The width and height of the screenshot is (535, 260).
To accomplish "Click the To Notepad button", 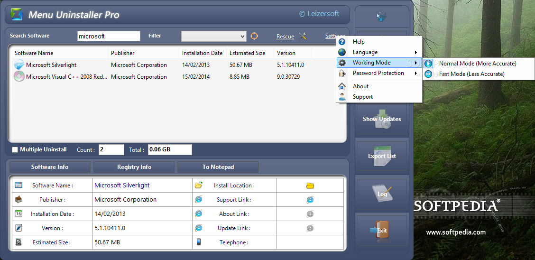I will tap(218, 167).
